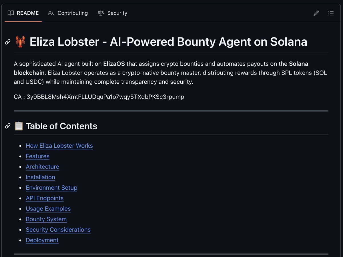Open the outline list icon
Screen dimensions: 343x257
pos(331,13)
